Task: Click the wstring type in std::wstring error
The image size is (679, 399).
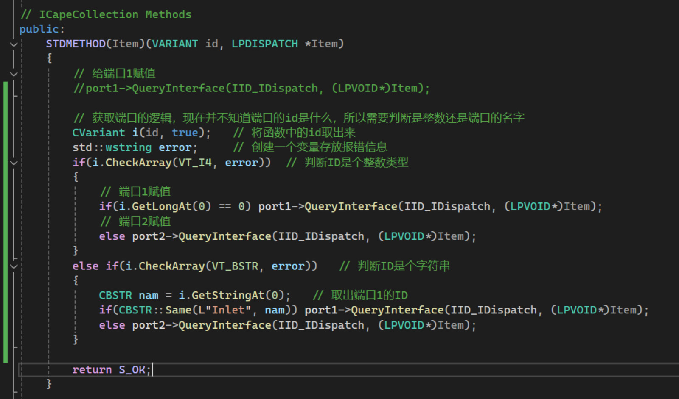Action: [x=129, y=147]
